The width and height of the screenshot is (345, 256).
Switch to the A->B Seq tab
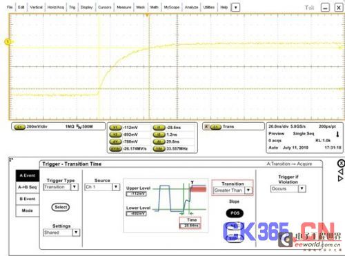[28, 187]
